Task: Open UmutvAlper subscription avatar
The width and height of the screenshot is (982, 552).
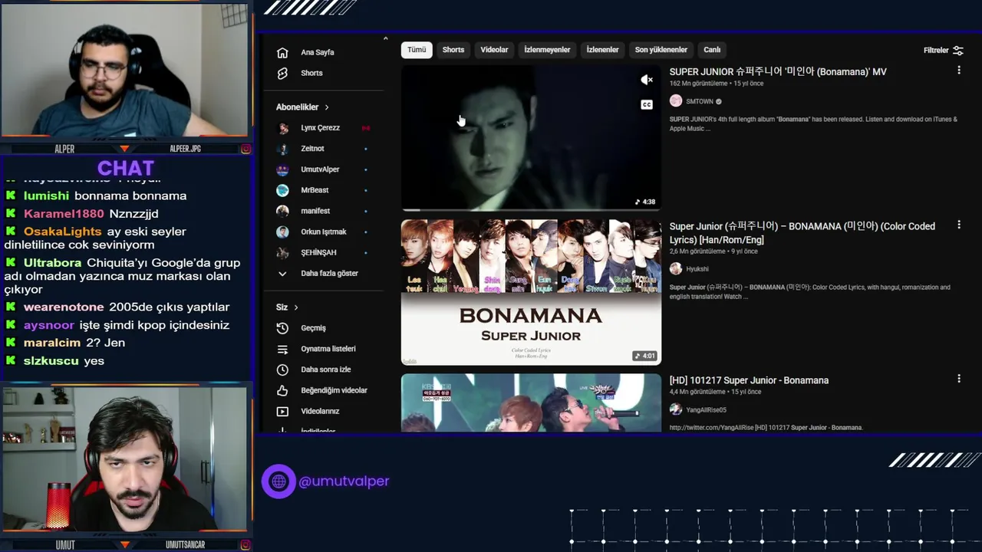Action: (x=283, y=169)
